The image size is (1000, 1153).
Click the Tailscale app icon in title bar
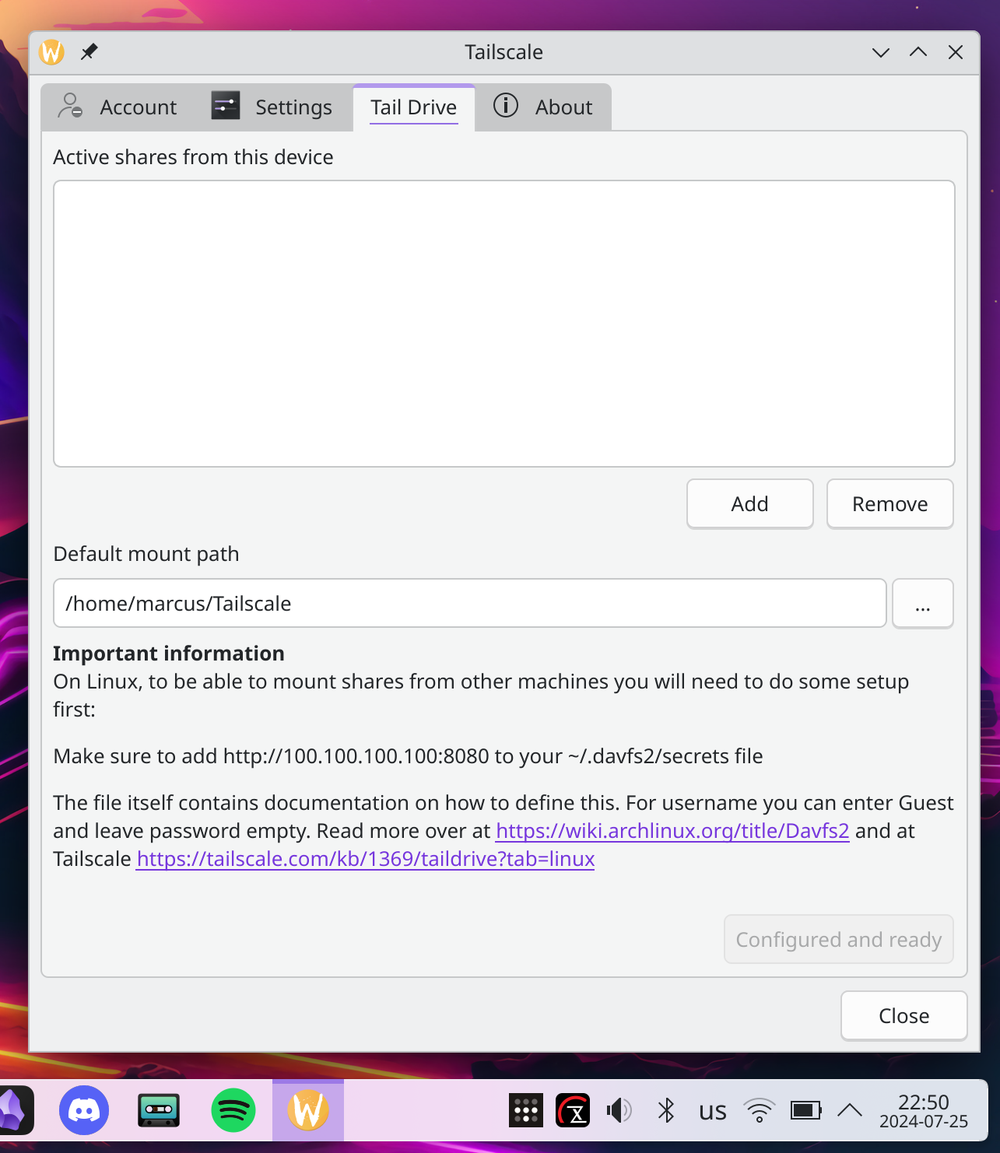(51, 52)
